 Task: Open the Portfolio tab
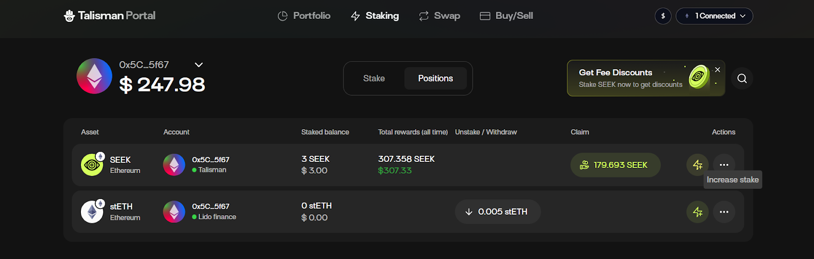coord(304,16)
